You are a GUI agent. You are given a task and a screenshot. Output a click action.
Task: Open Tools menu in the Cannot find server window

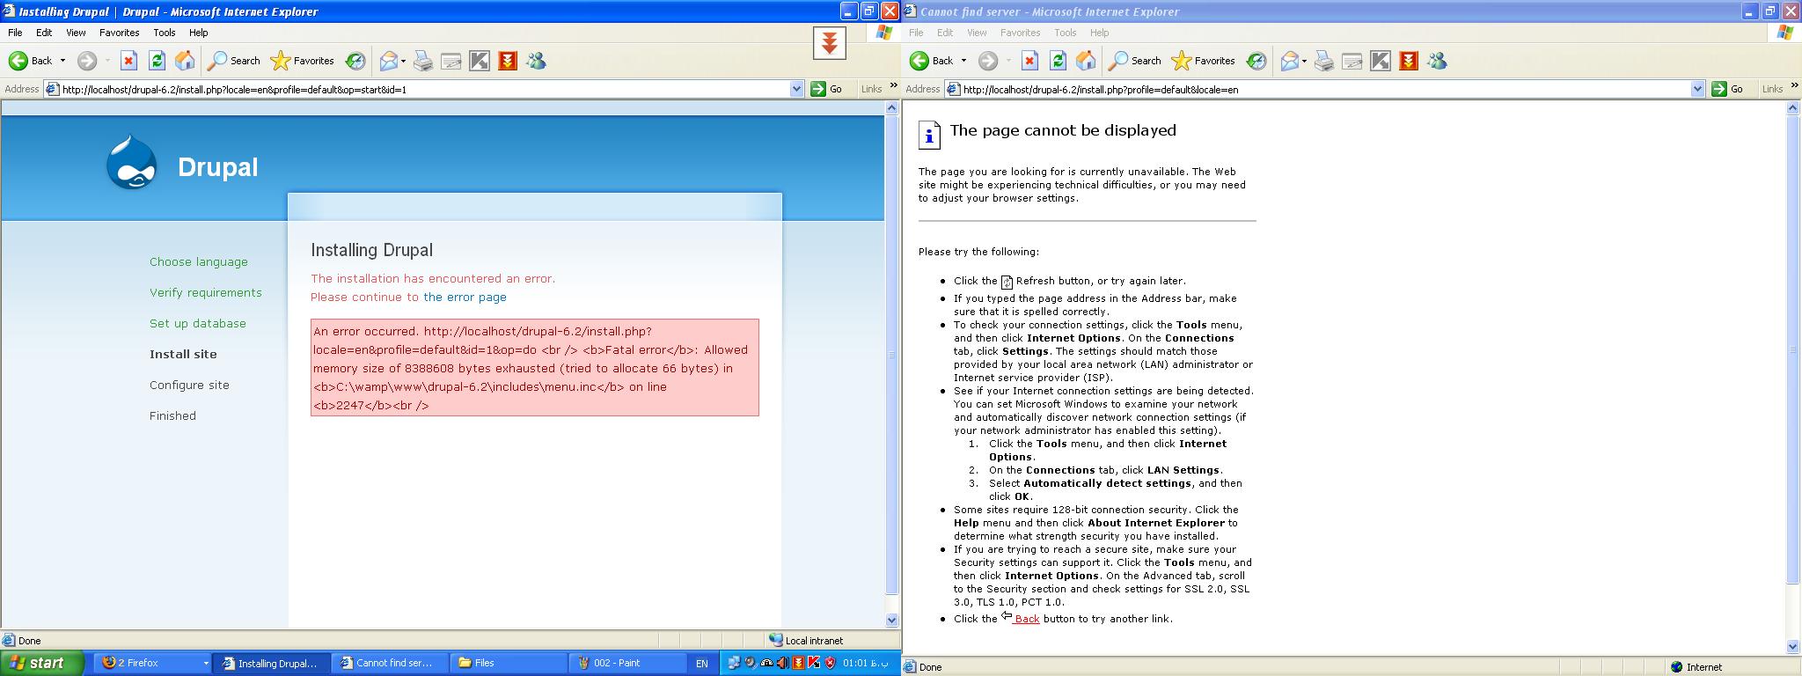(x=1066, y=33)
